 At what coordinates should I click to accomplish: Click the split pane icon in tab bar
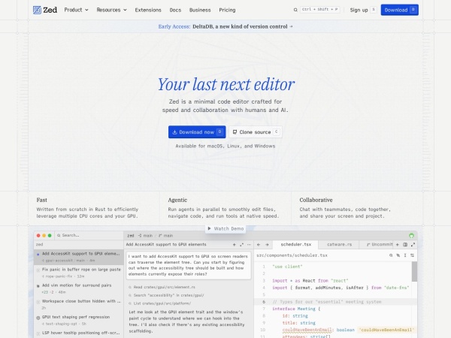405,245
